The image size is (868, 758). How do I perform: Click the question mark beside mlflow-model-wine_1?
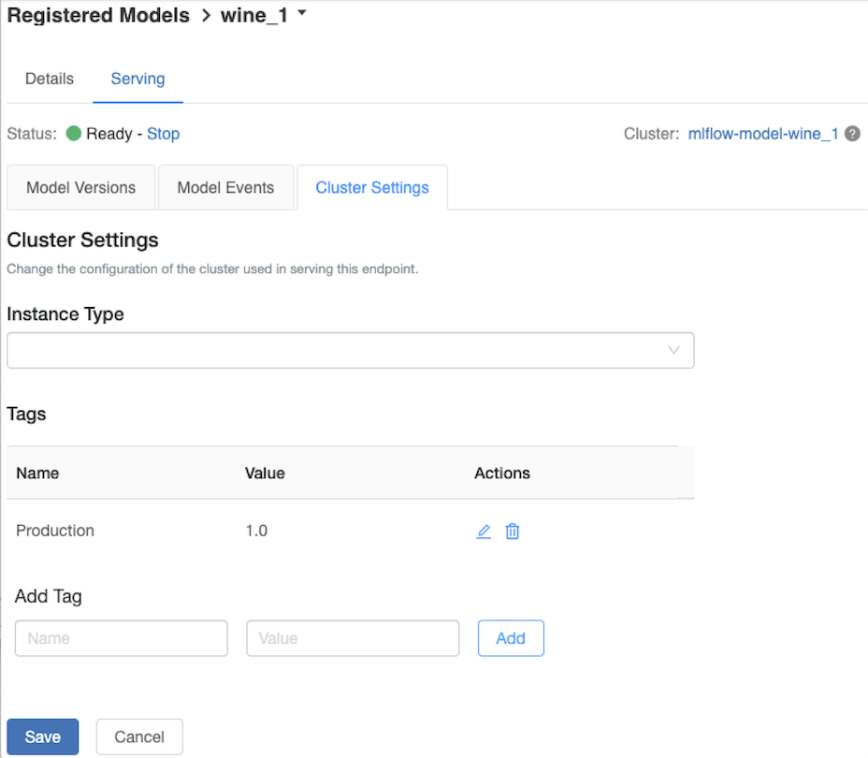tap(852, 134)
